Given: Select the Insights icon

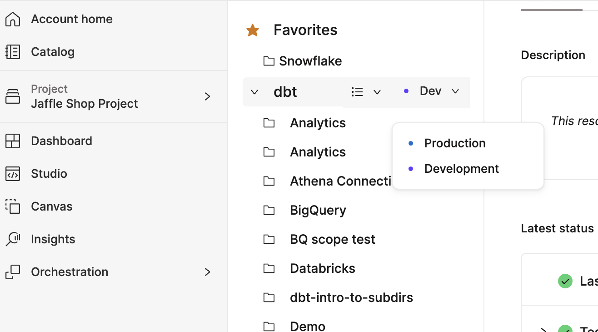Looking at the screenshot, I should (x=12, y=239).
